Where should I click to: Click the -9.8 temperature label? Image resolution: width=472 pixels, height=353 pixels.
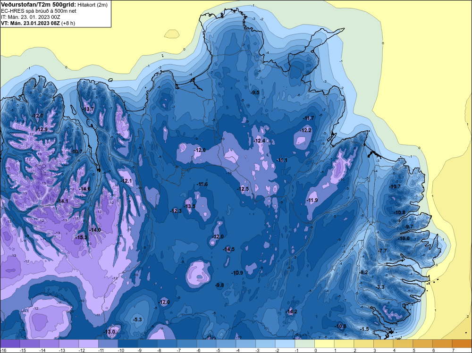click(220, 286)
